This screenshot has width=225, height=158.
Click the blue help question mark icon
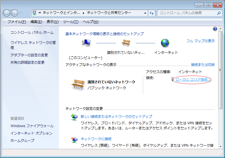tap(215, 29)
